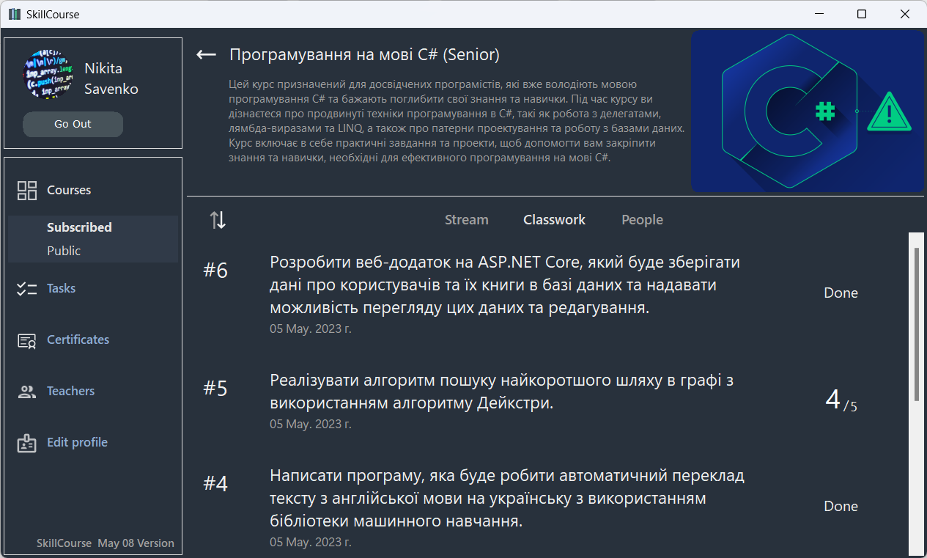Click the Edit profile pencil icon
Image resolution: width=927 pixels, height=558 pixels.
[27, 442]
